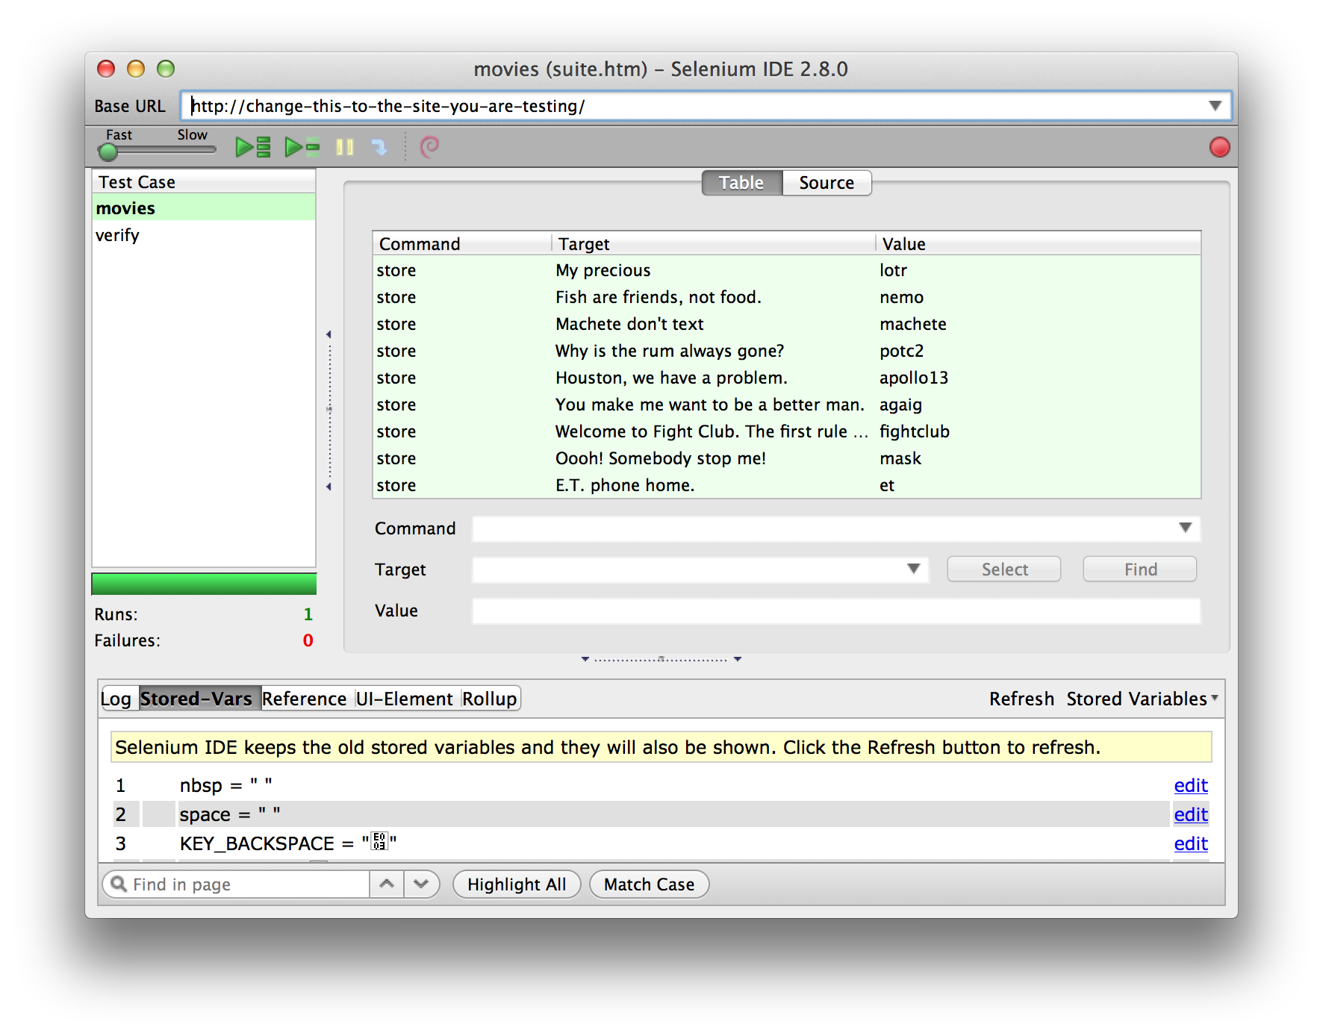Viewport: 1323px width, 1036px height.
Task: Find previous match arrow
Action: pyautogui.click(x=387, y=884)
